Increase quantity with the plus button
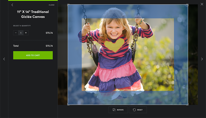206x118 pixels. click(26, 33)
